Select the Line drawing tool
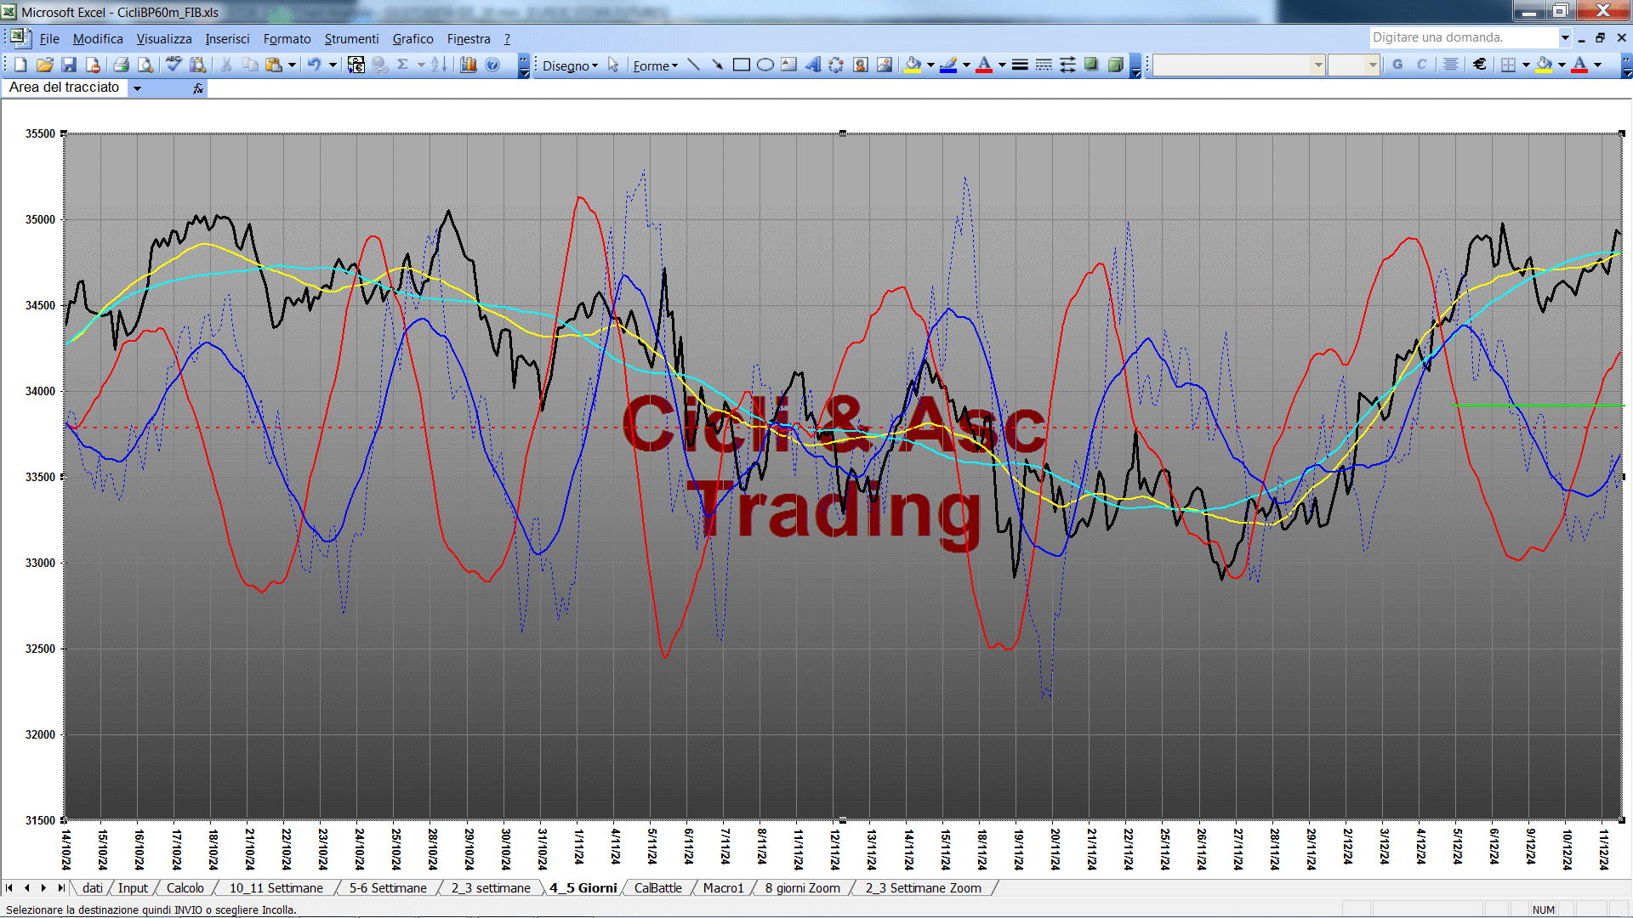The image size is (1633, 918). pyautogui.click(x=693, y=65)
